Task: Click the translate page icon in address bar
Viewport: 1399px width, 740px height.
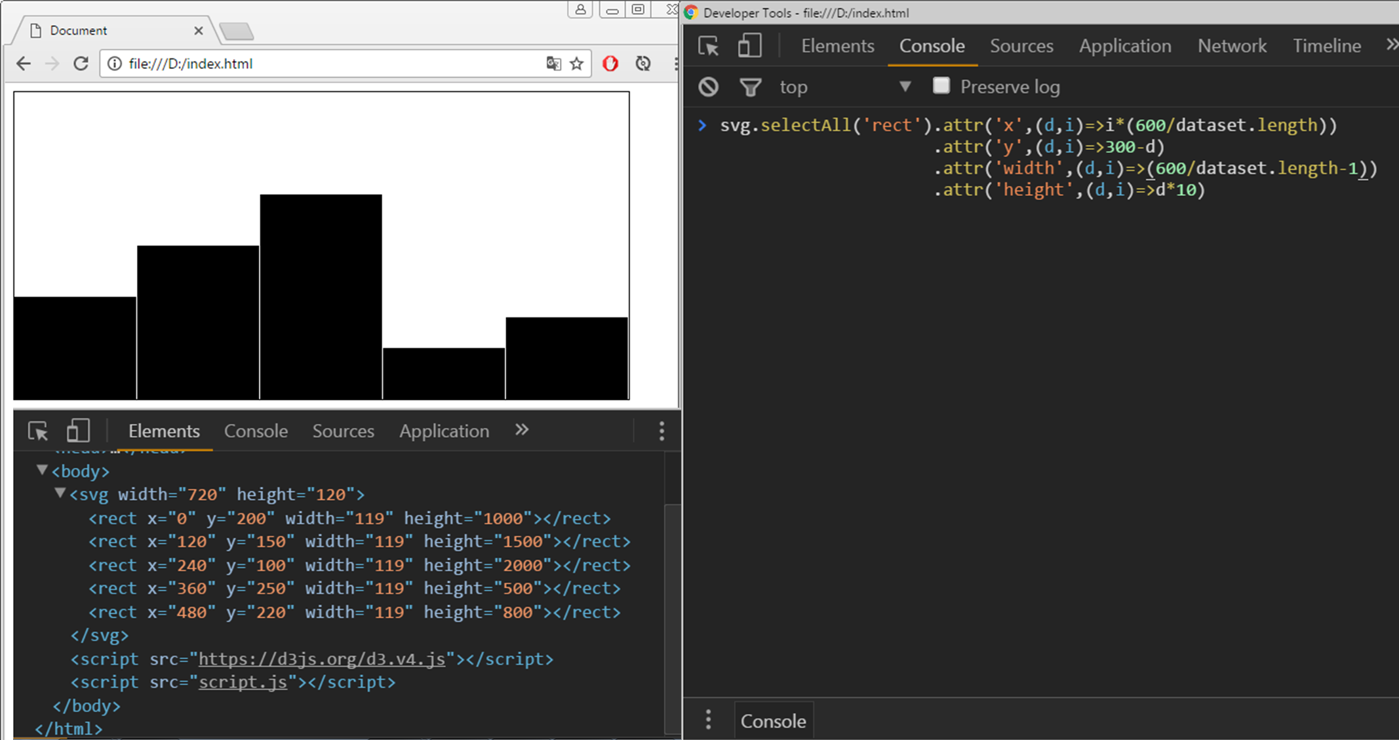Action: [x=553, y=64]
